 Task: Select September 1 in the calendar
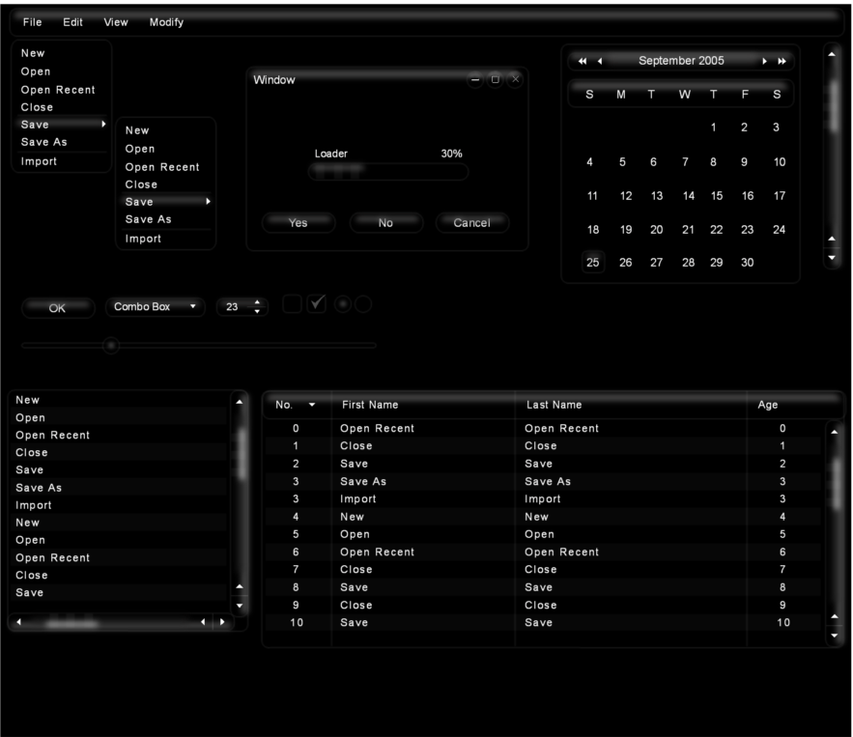[713, 128]
